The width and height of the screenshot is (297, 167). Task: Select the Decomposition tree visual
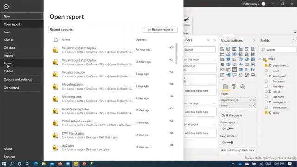coord(228,75)
